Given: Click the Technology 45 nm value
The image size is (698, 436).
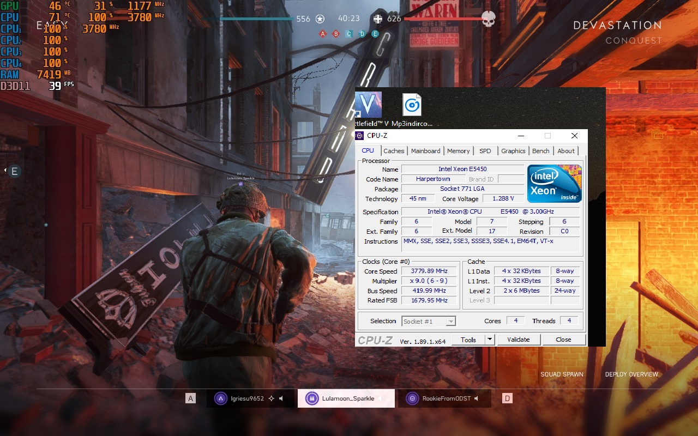Looking at the screenshot, I should (x=418, y=198).
